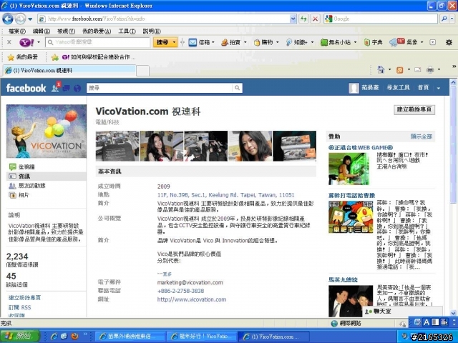Screen dimensions: 458x343
Task: Click the Print icon in command bar
Action: point(430,70)
